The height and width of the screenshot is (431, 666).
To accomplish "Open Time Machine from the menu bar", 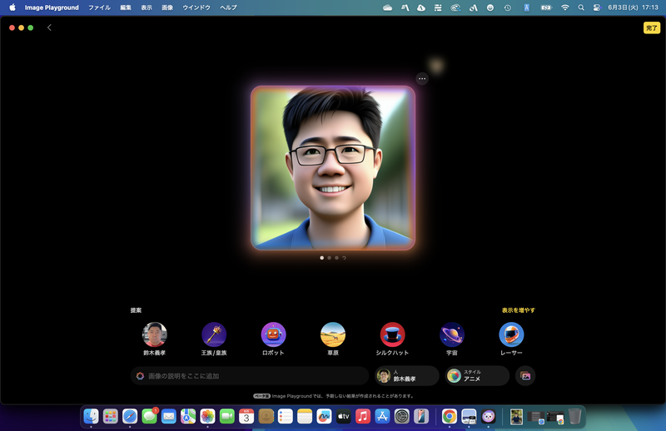I will pyautogui.click(x=508, y=7).
